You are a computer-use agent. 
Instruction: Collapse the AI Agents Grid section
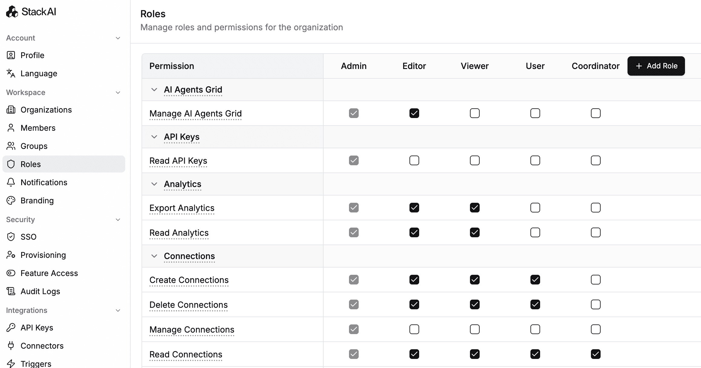pyautogui.click(x=154, y=90)
